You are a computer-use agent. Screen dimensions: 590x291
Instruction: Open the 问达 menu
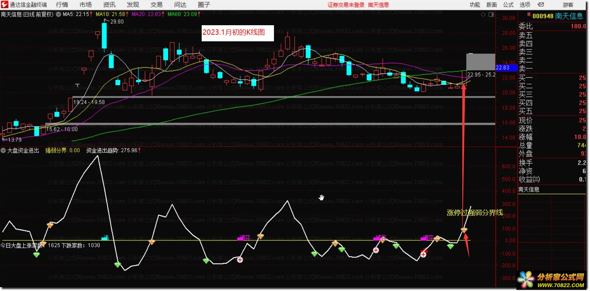pyautogui.click(x=180, y=5)
